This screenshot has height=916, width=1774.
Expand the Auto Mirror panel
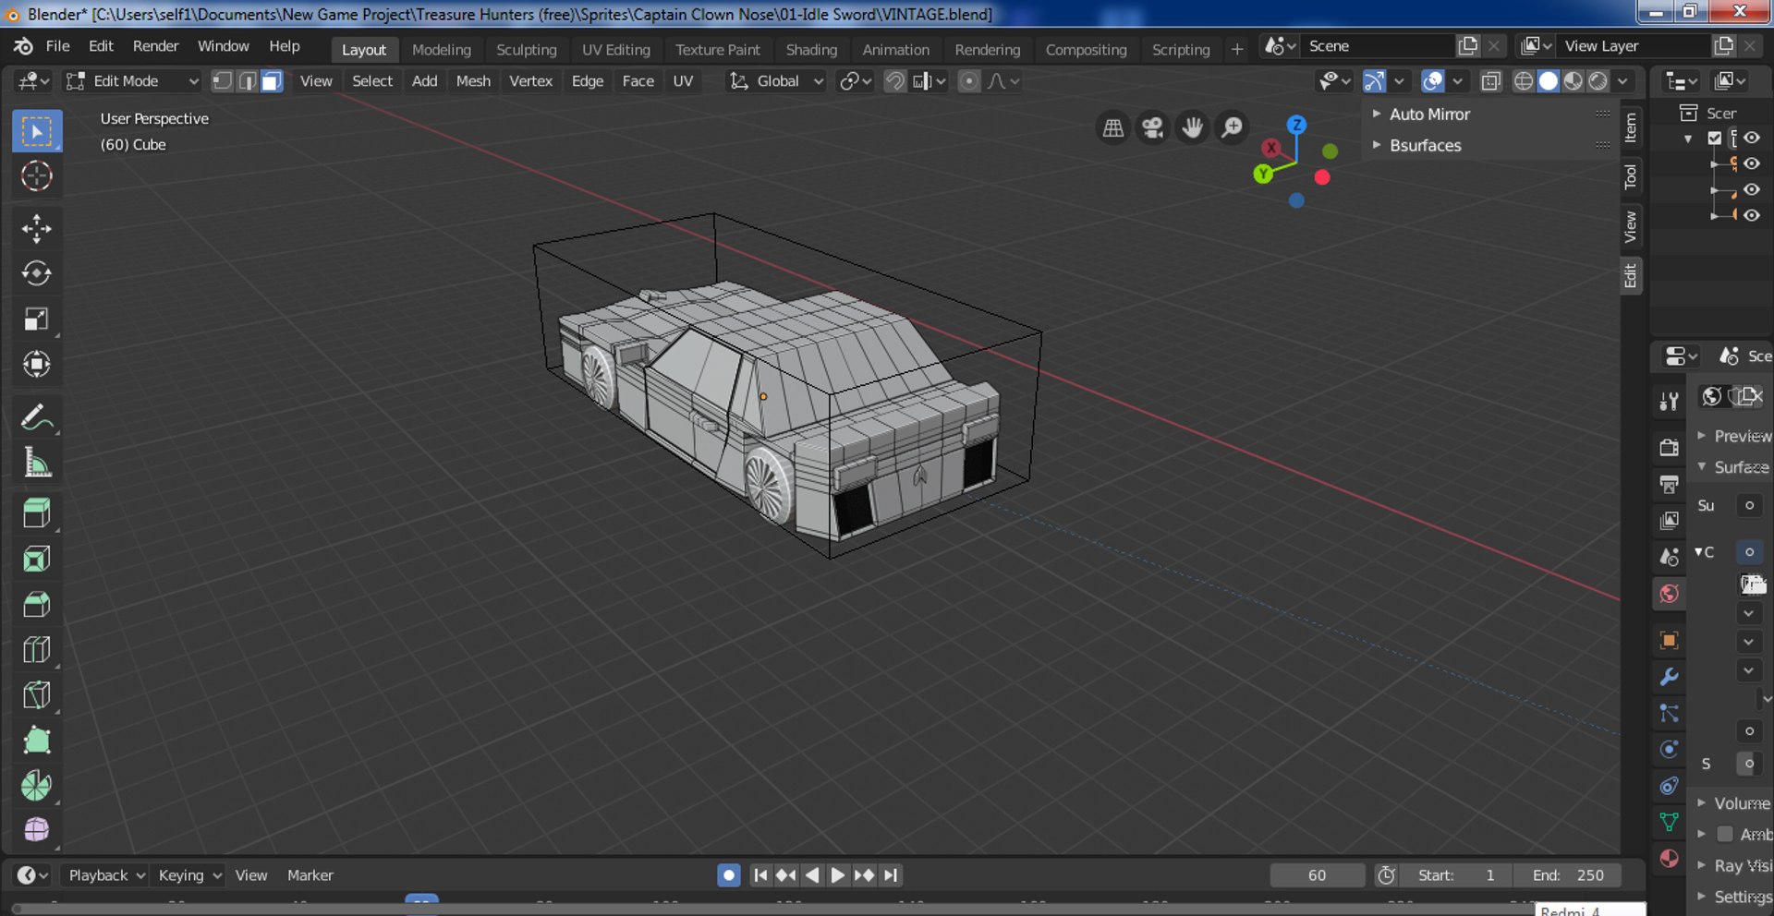pos(1428,114)
